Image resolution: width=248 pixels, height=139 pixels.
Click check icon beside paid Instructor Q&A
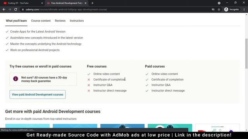click(x=147, y=85)
